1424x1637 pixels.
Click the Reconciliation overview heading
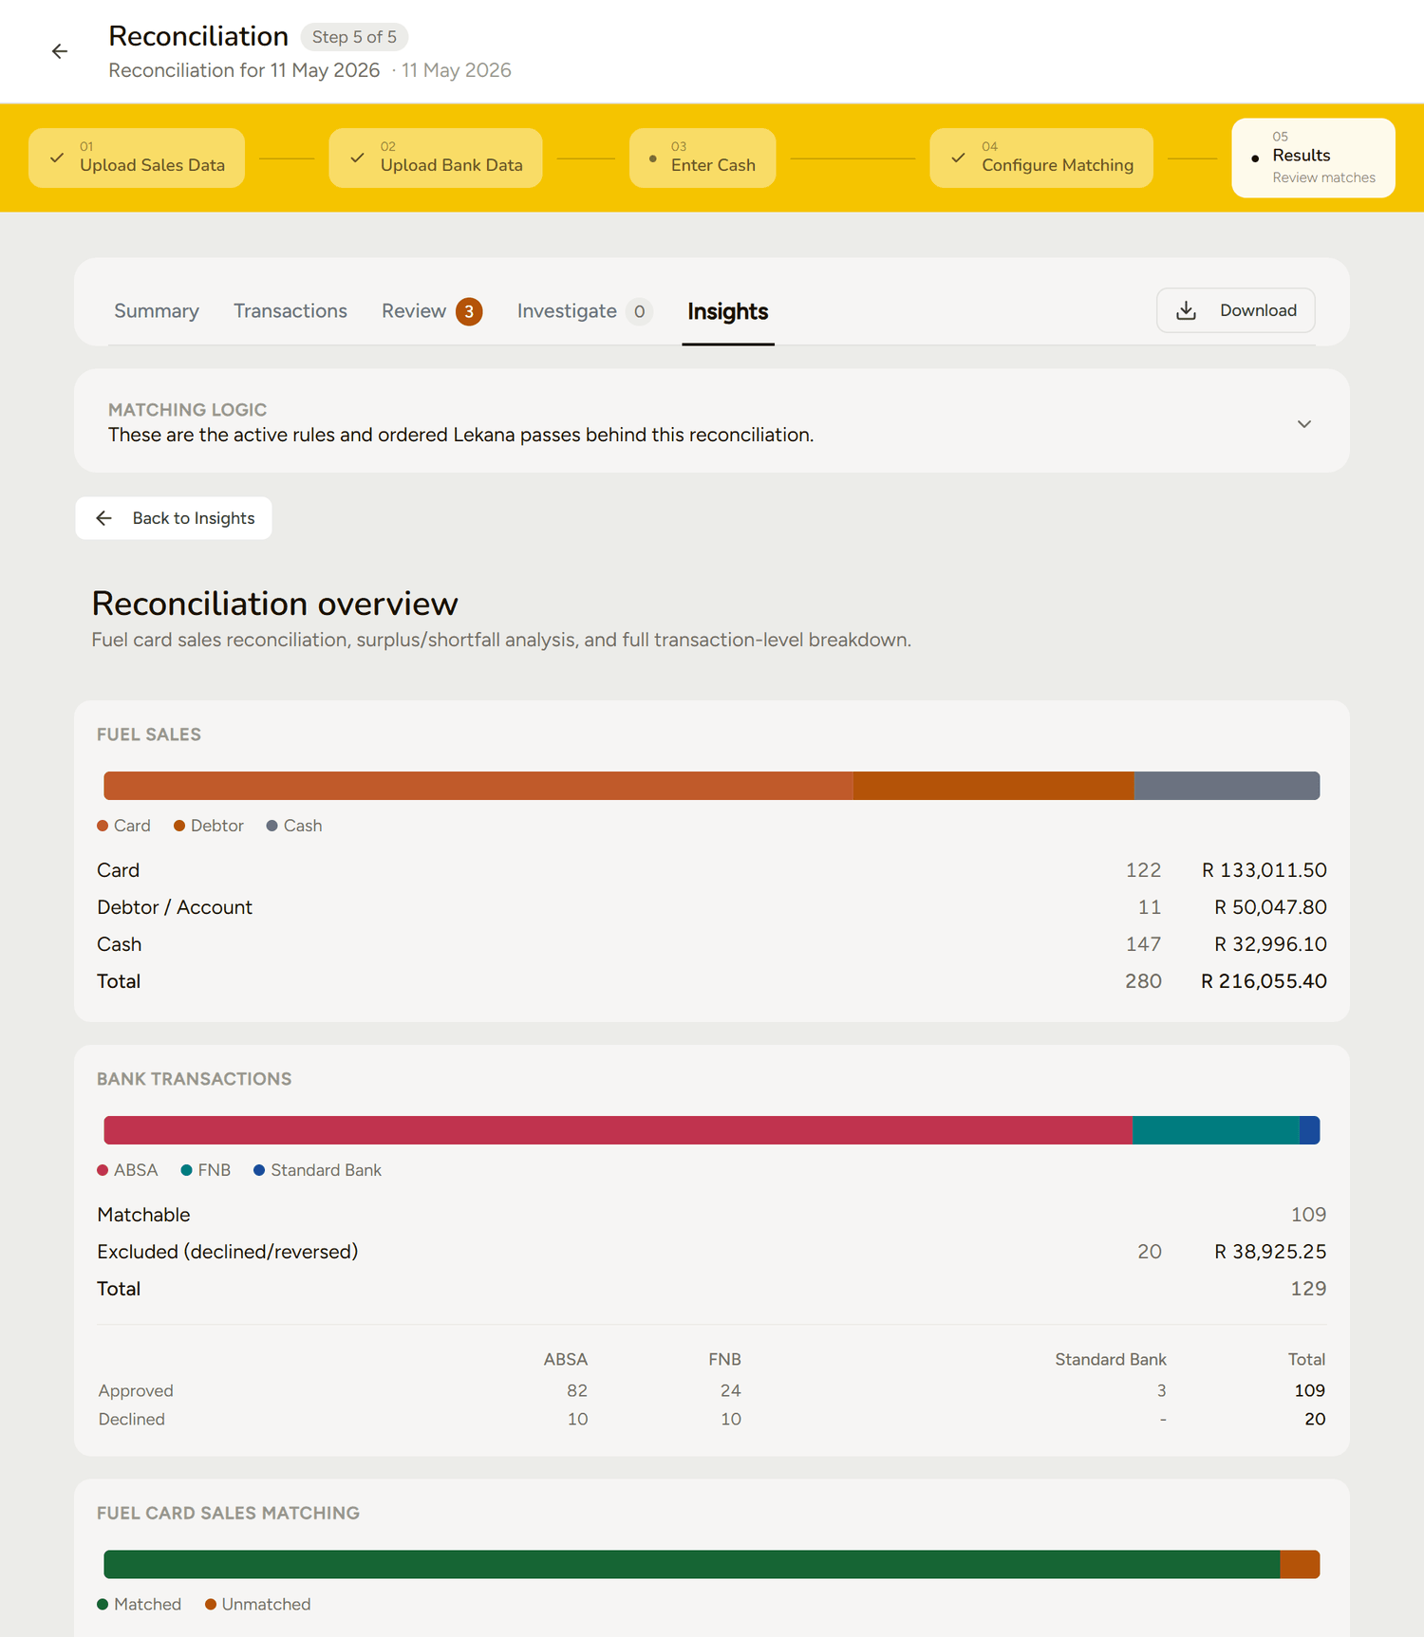[275, 604]
